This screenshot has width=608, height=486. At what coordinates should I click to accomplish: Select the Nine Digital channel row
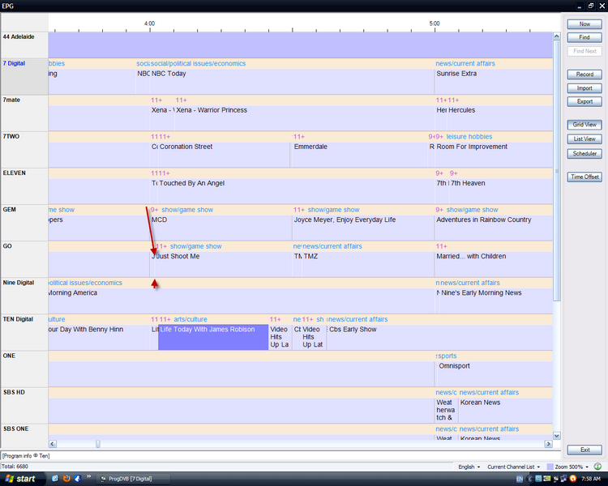click(x=24, y=295)
